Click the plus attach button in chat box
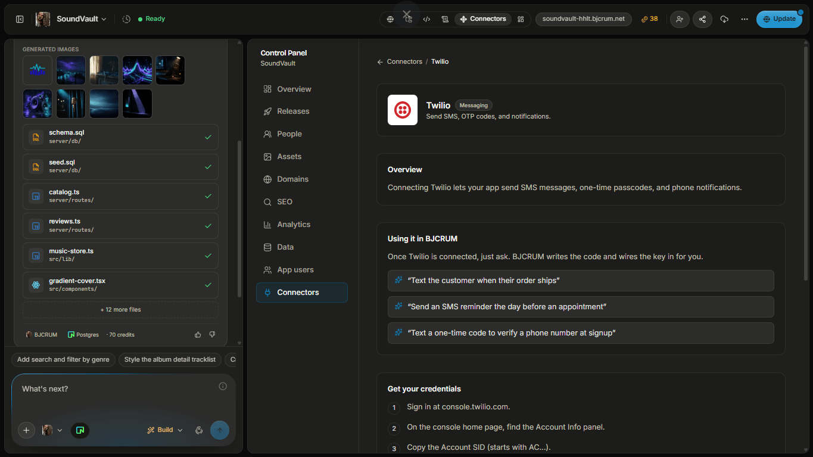 [x=26, y=430]
